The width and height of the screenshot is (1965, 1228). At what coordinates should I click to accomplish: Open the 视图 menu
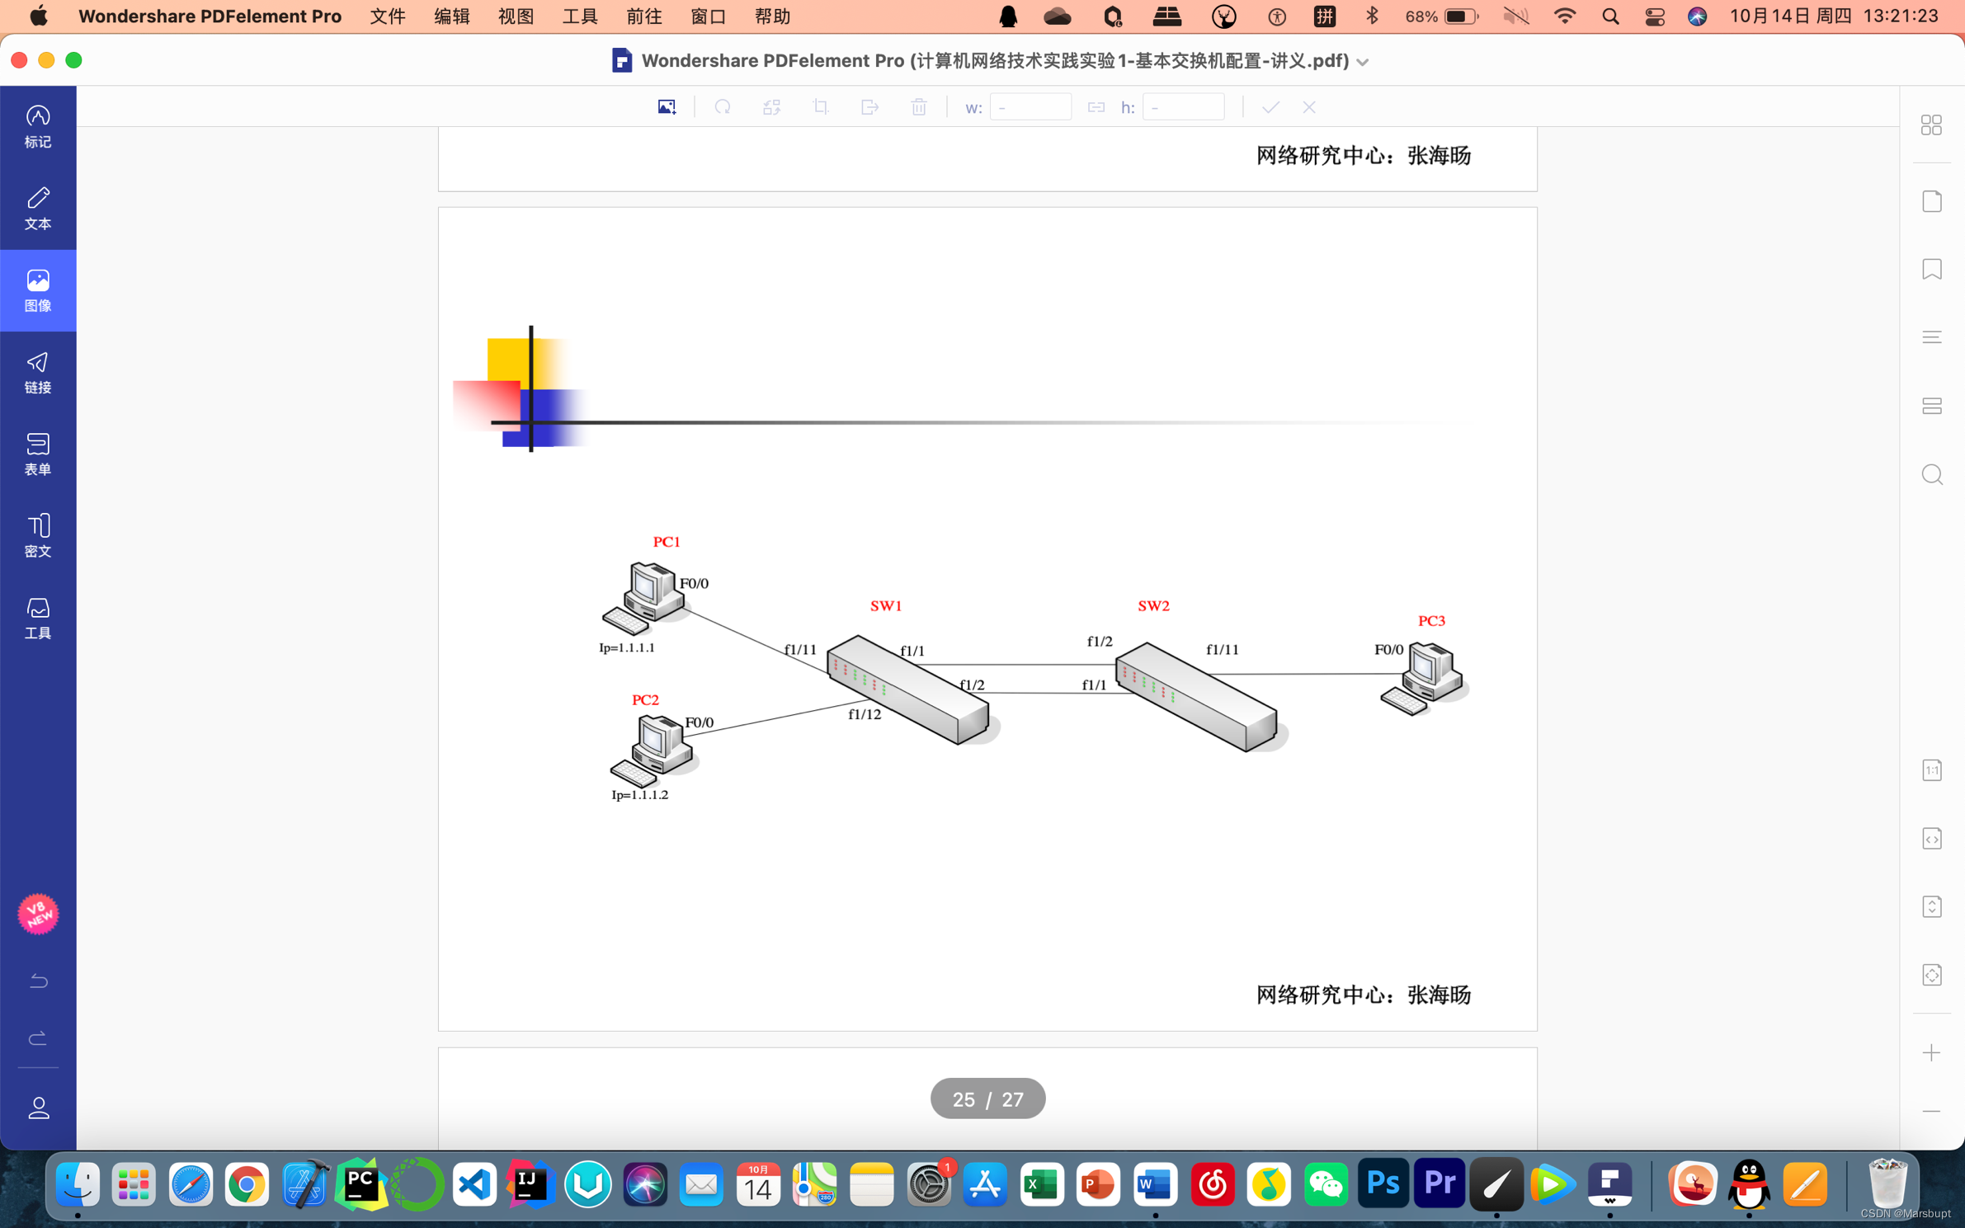(x=516, y=16)
